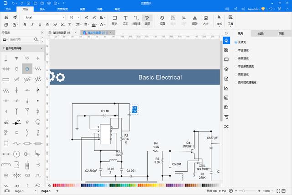Click the Flip (翻转) button
Viewport: 292px width, 195px height.
(195, 20)
